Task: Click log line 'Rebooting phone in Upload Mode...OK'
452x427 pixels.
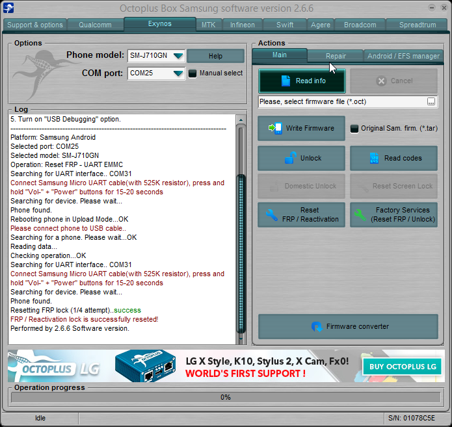Action: (69, 219)
